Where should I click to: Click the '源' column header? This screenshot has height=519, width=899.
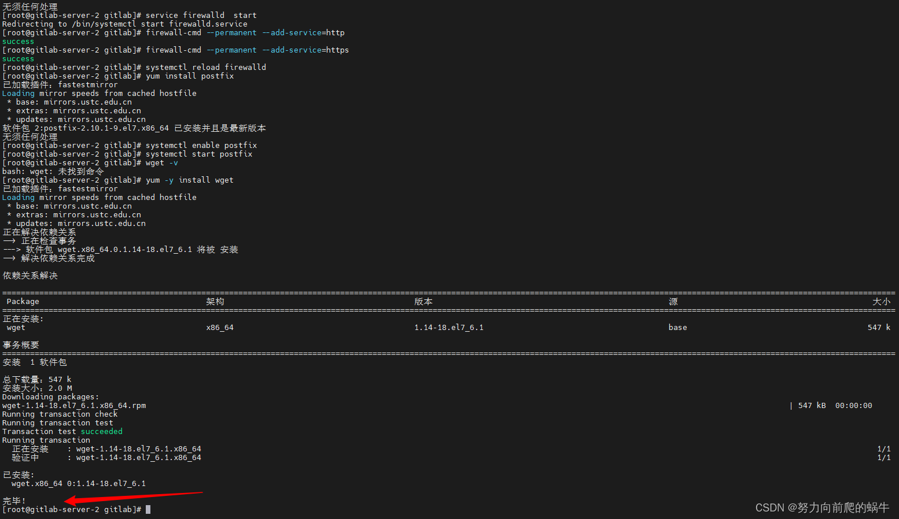click(x=673, y=301)
